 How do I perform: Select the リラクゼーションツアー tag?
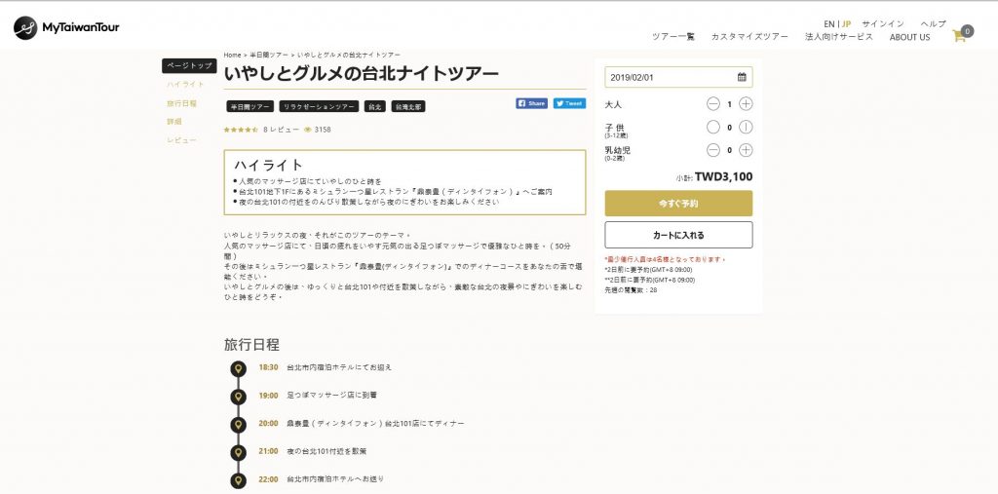[318, 106]
